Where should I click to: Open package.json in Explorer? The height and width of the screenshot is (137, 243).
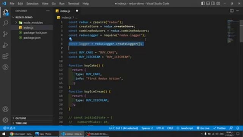(x=32, y=38)
